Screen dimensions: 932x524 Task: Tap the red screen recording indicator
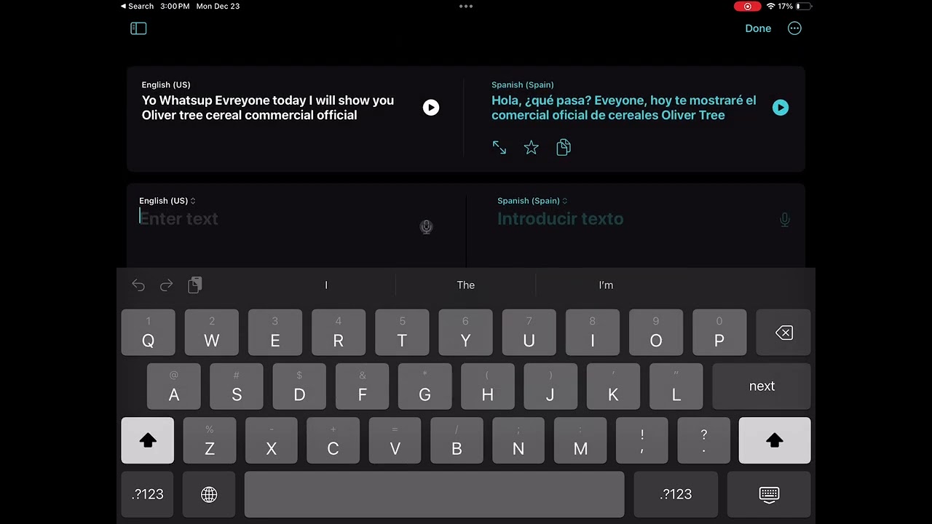[x=747, y=7]
